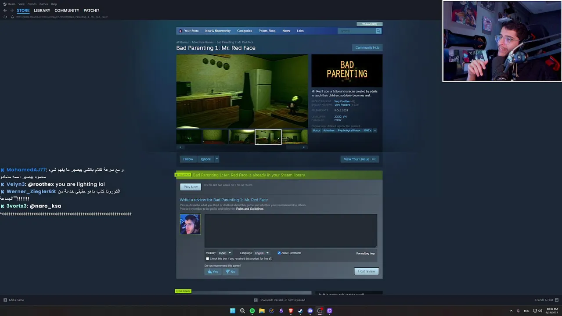562x316 pixels.
Task: Click the Wishlist (687) button
Action: pos(370,24)
